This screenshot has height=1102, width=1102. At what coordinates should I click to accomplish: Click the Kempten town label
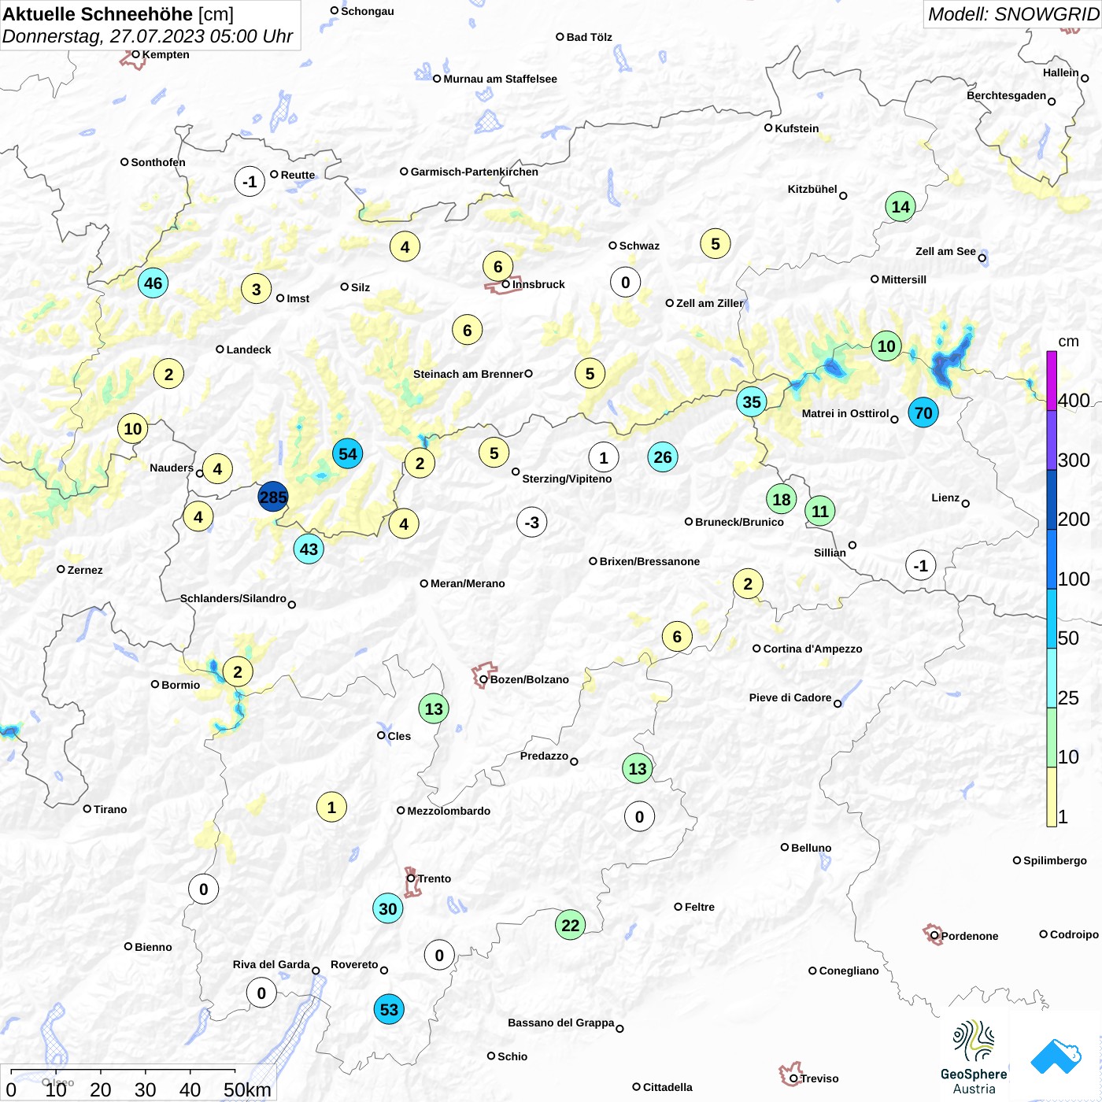point(165,54)
